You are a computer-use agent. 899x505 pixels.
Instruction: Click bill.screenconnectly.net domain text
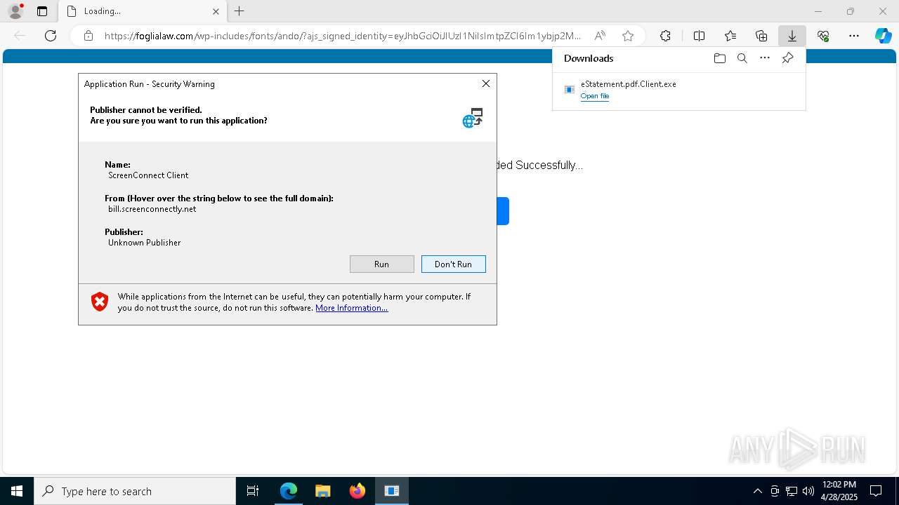coord(152,209)
